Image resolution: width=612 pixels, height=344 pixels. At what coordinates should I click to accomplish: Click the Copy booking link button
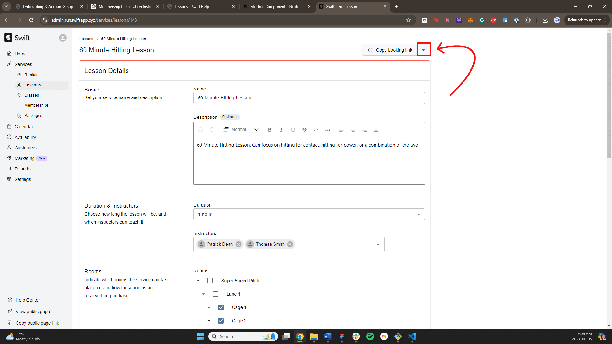pyautogui.click(x=390, y=50)
